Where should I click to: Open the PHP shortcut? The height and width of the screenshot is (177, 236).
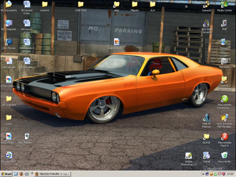click(x=224, y=25)
